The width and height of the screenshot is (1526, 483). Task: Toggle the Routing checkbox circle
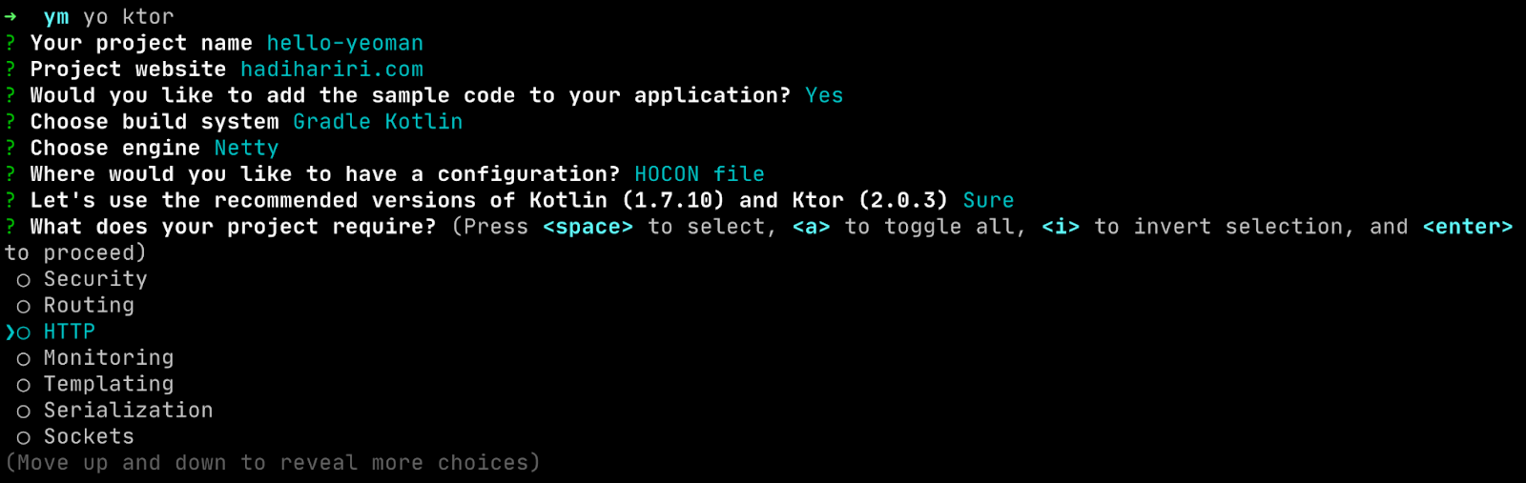23,307
